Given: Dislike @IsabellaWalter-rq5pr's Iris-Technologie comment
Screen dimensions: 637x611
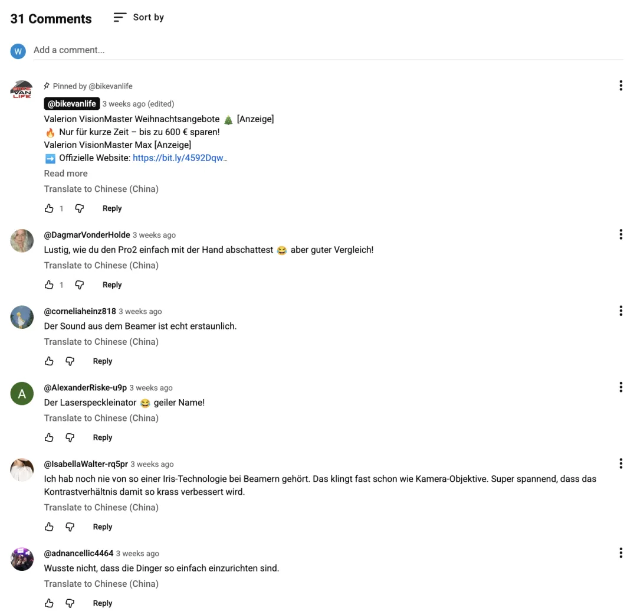Looking at the screenshot, I should tap(70, 527).
